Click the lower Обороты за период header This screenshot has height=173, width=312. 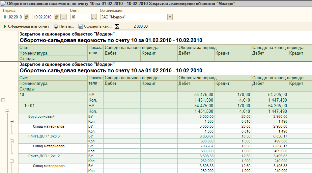(214, 78)
